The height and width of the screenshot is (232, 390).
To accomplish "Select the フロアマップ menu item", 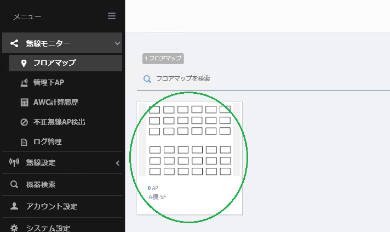I will pos(65,63).
